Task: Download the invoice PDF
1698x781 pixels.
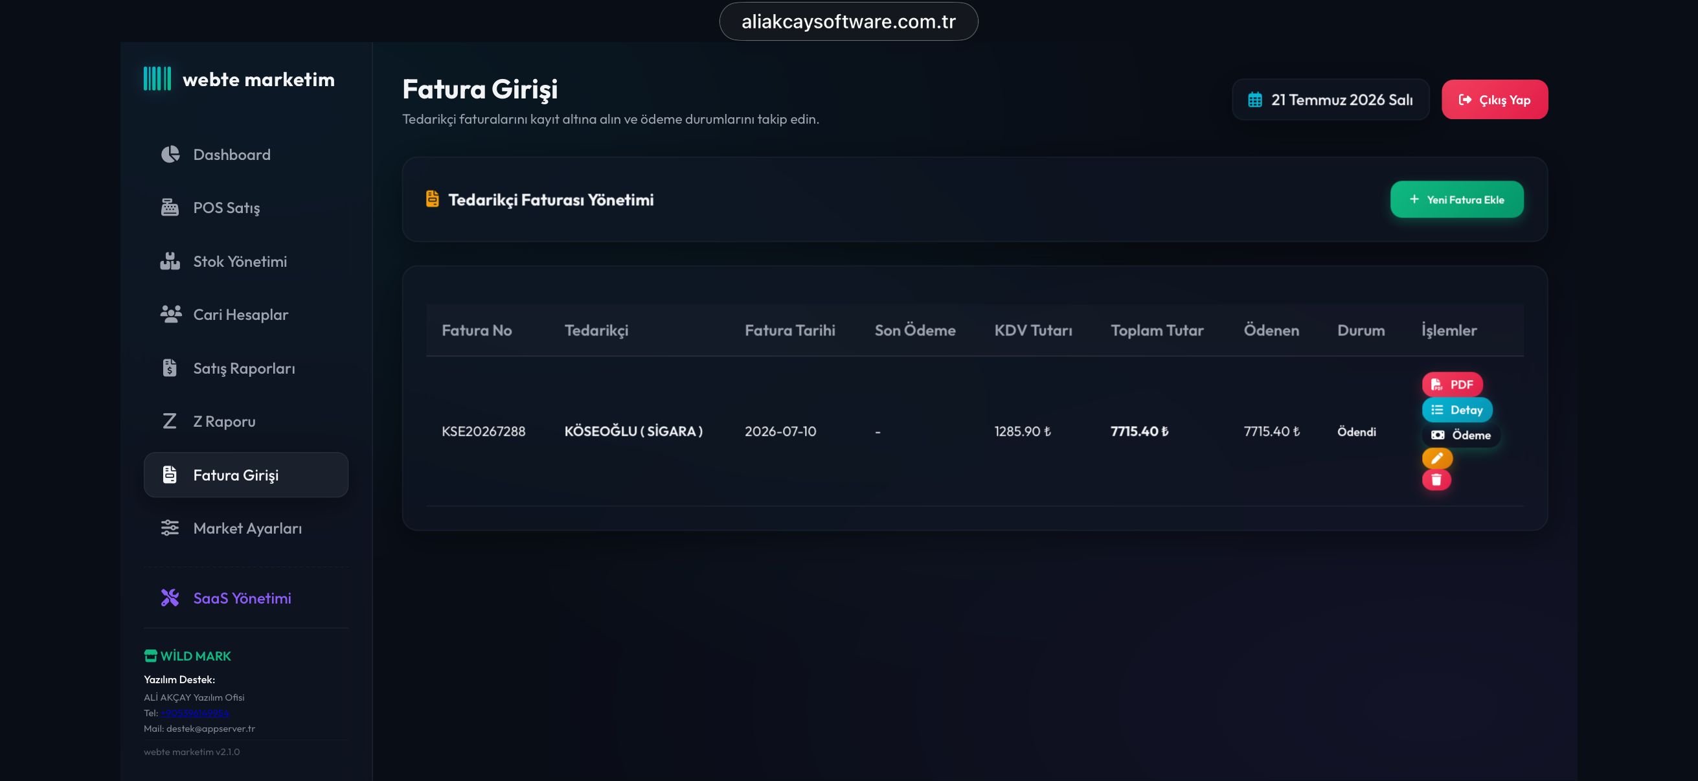Action: (x=1452, y=384)
